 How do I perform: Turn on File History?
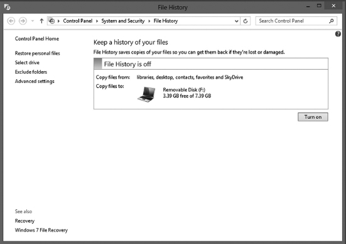click(x=313, y=117)
